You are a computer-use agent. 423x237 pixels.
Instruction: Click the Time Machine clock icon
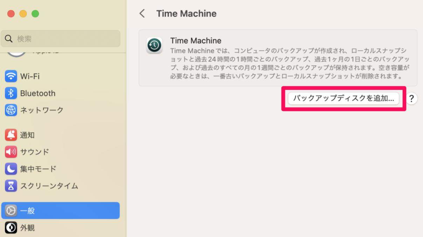click(153, 46)
